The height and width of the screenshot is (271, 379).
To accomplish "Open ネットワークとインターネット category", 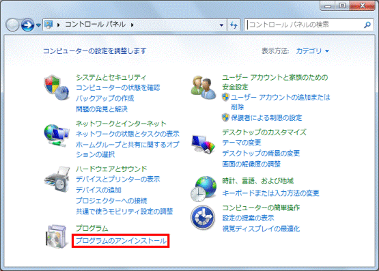I will point(121,124).
